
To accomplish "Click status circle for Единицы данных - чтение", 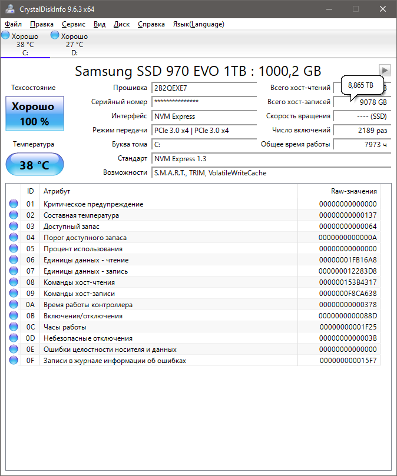I will click(x=14, y=259).
